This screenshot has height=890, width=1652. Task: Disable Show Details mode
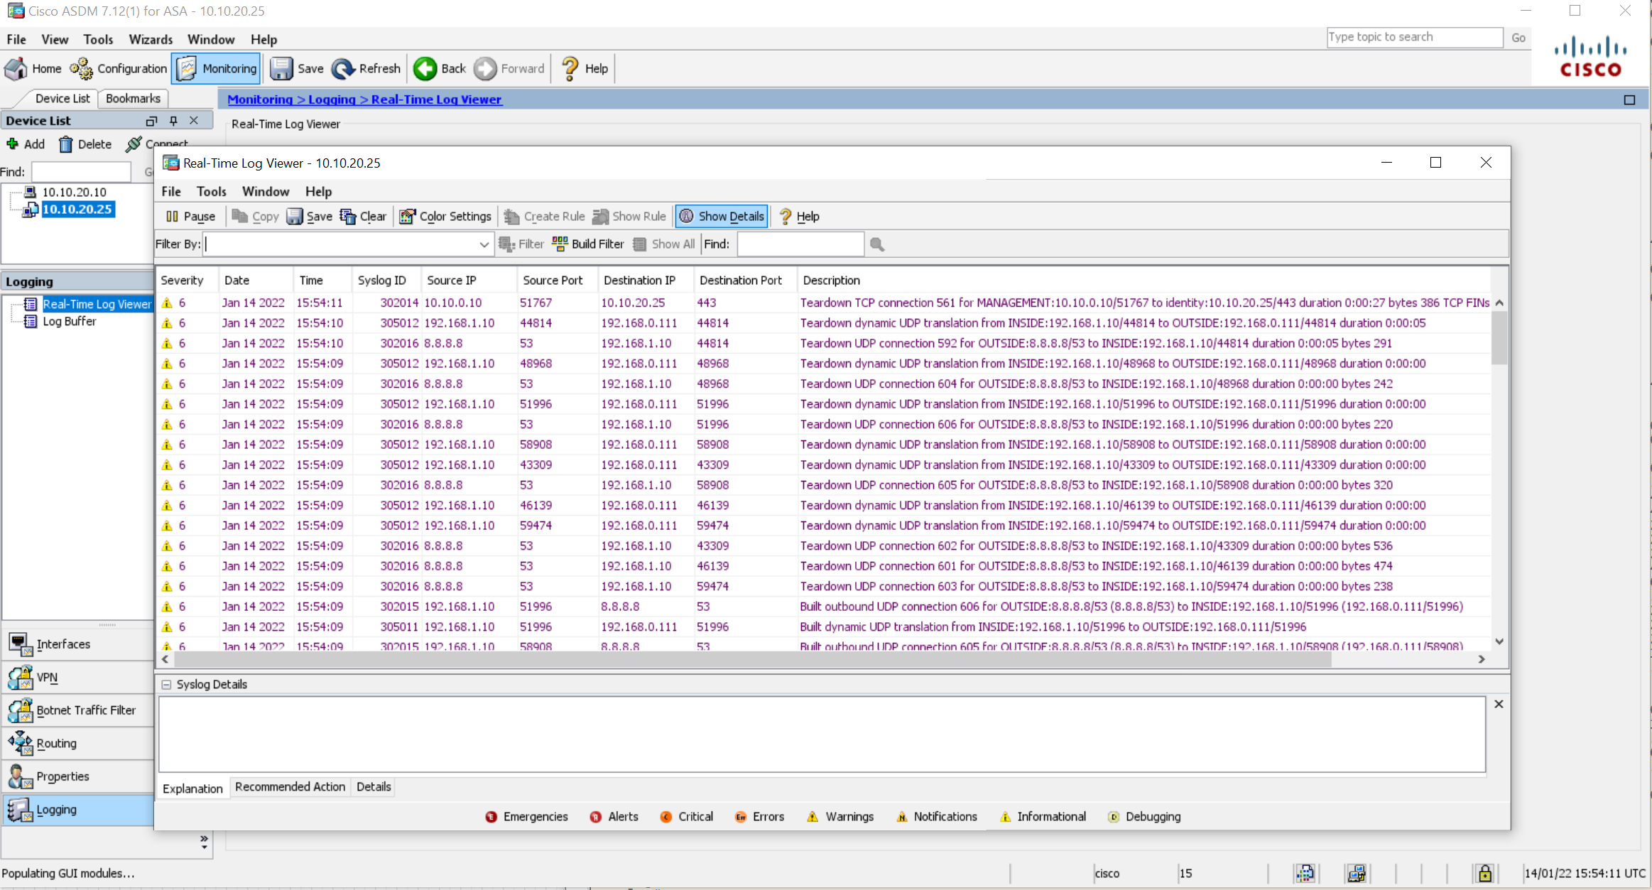tap(720, 217)
